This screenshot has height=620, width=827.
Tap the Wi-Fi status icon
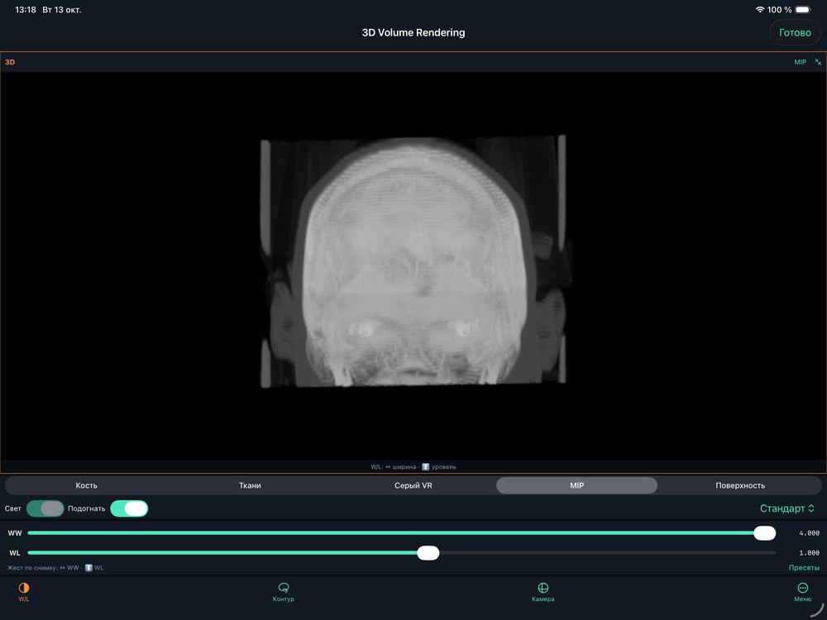pos(760,9)
